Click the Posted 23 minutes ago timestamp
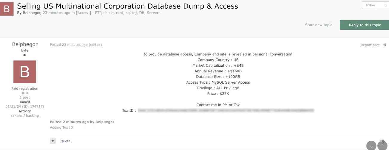The image size is (389, 150). pos(69,45)
